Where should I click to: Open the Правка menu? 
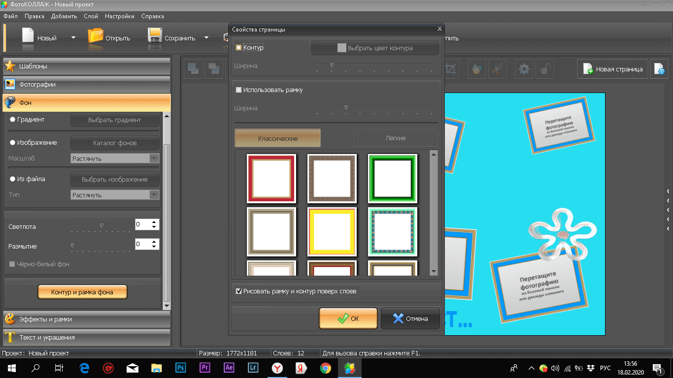coord(34,16)
